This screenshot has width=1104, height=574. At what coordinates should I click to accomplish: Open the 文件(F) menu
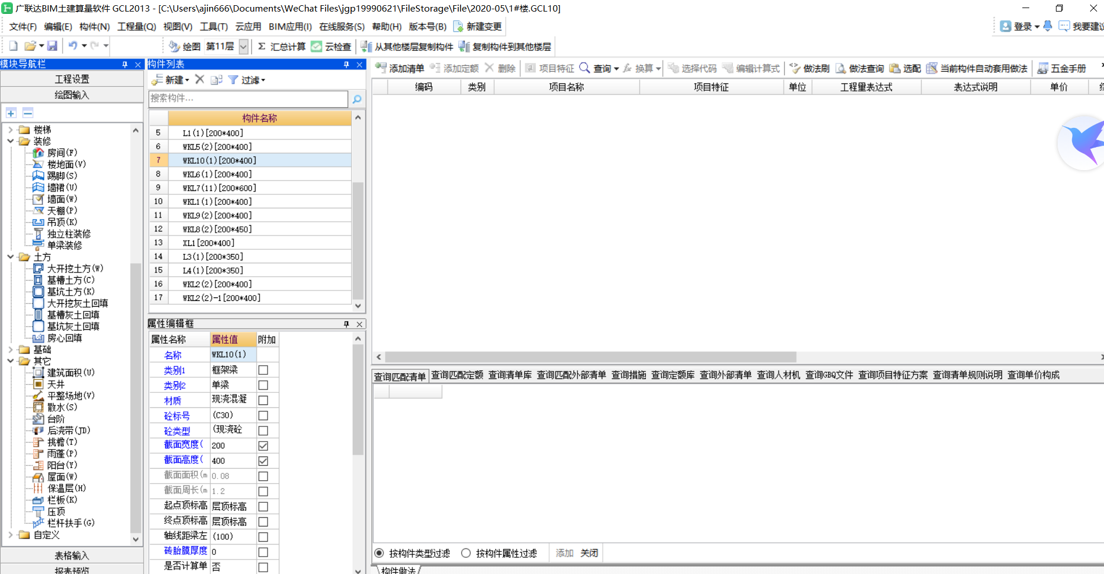point(23,27)
